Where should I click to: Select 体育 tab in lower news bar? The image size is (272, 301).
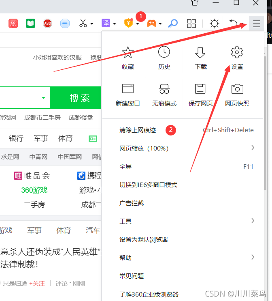click(64, 230)
